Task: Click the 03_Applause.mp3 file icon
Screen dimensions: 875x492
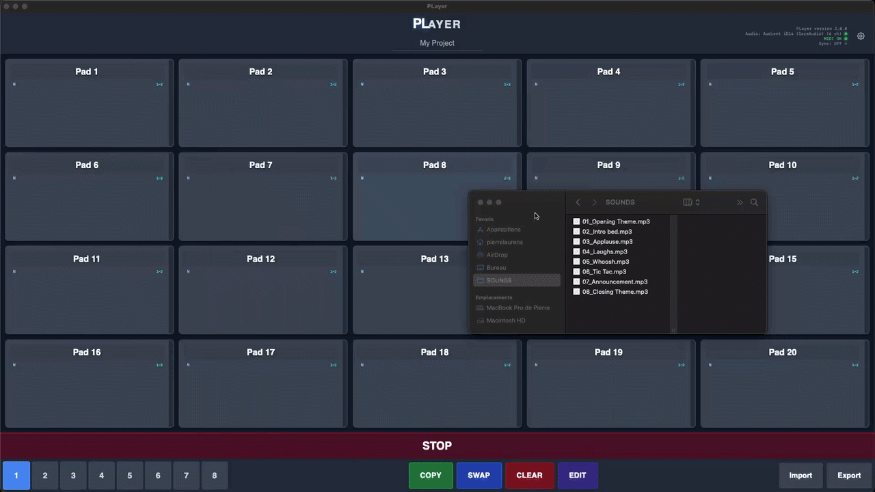Action: click(576, 242)
